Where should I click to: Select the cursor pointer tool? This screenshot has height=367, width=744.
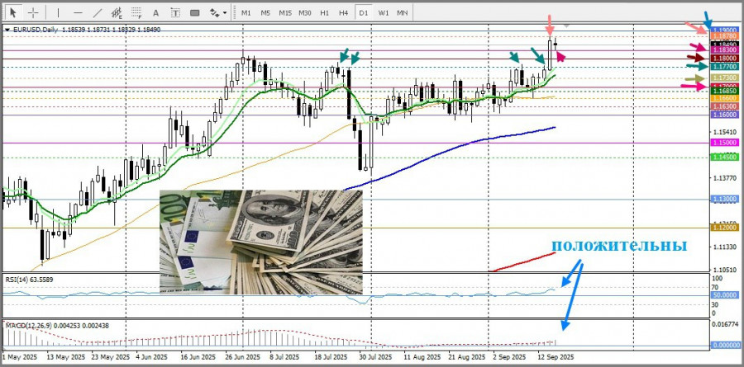[13, 12]
